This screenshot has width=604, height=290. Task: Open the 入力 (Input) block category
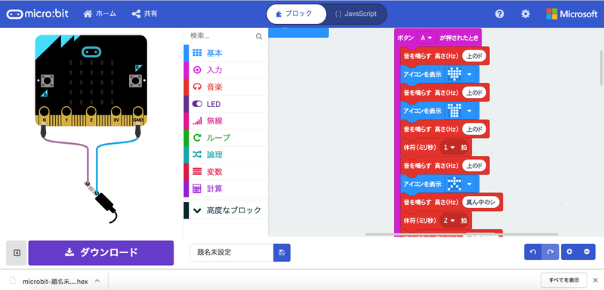pos(226,70)
